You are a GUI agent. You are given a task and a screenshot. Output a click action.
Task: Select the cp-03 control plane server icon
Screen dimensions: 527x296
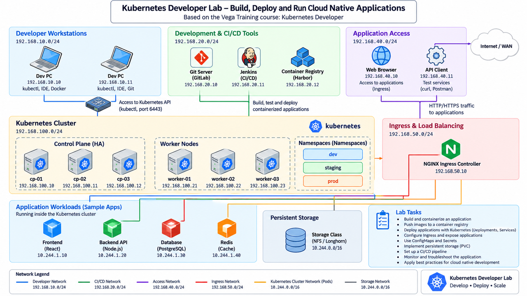[124, 162]
